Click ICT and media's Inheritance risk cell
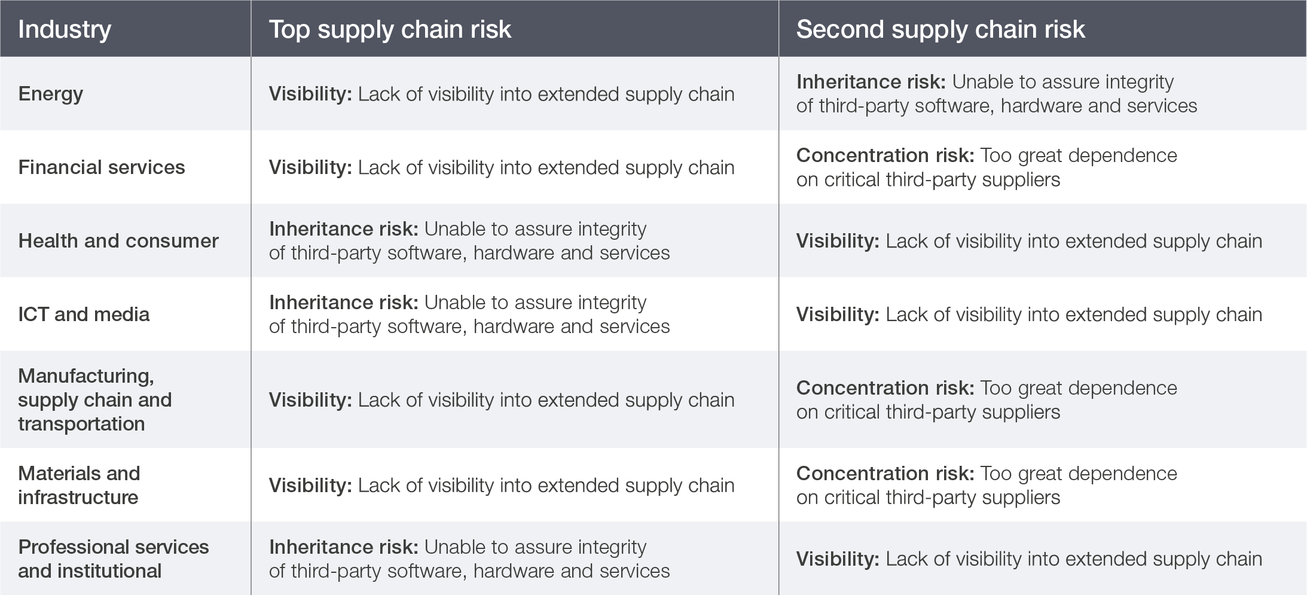 (469, 315)
